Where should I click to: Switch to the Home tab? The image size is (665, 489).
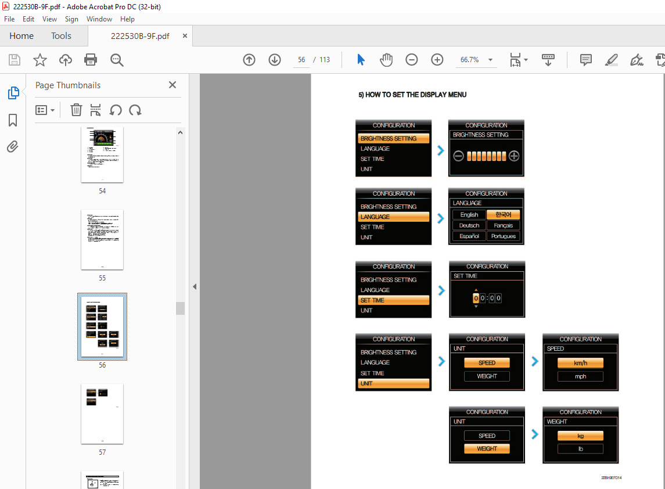tap(21, 36)
